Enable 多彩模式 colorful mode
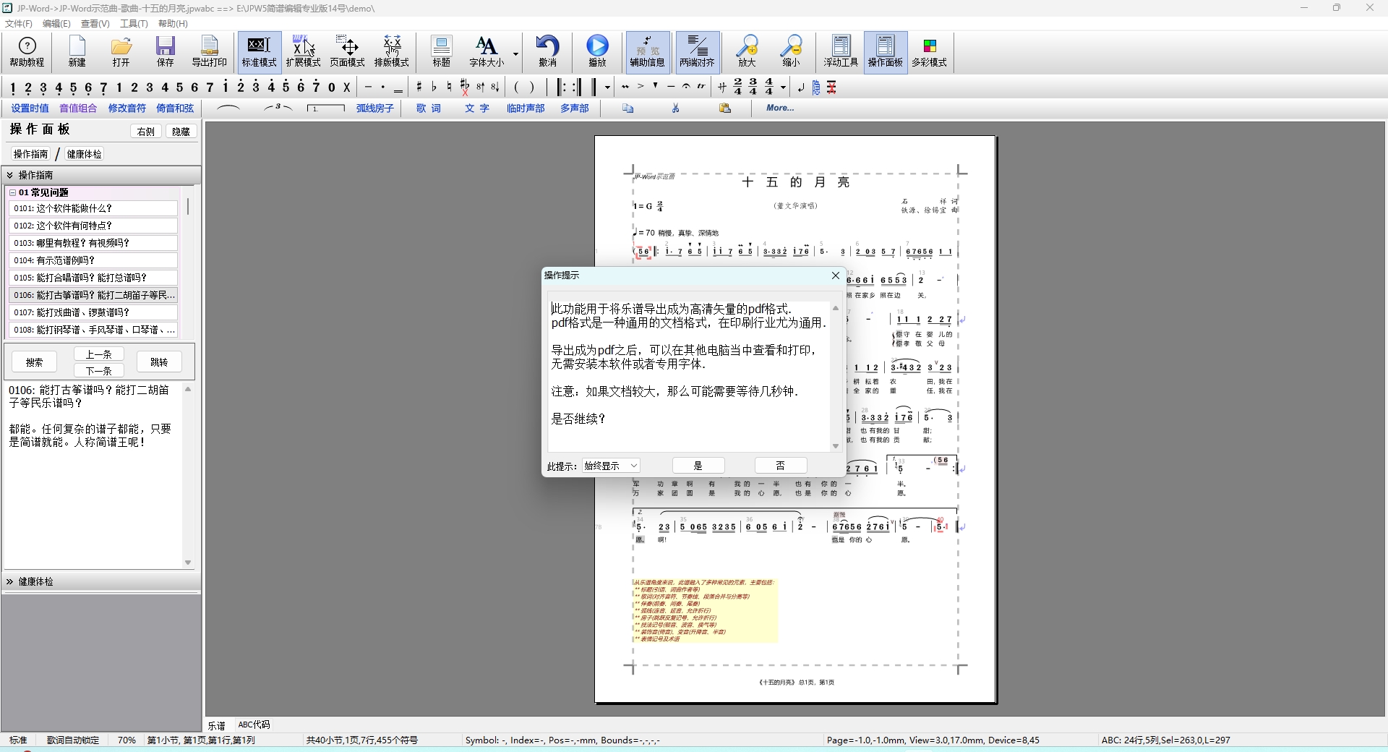This screenshot has height=752, width=1388. pyautogui.click(x=930, y=51)
